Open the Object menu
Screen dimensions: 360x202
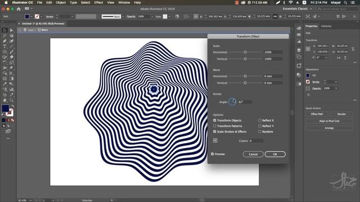(x=61, y=3)
